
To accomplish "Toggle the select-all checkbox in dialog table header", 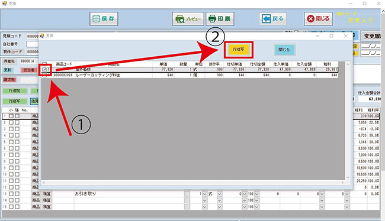I will (x=44, y=64).
